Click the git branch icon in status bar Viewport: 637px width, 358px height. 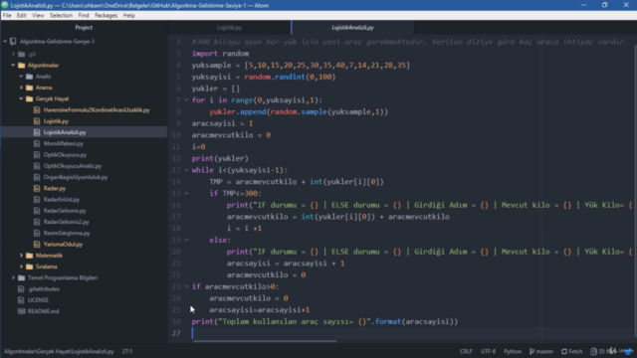click(531, 351)
